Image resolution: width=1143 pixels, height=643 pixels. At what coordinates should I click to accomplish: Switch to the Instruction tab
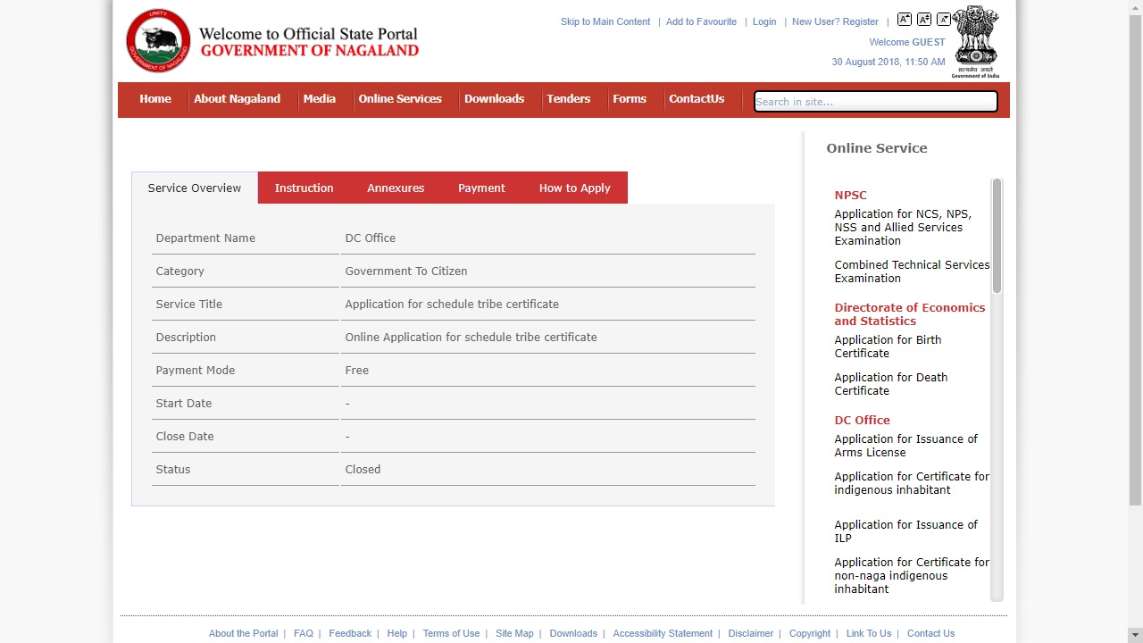coord(304,188)
